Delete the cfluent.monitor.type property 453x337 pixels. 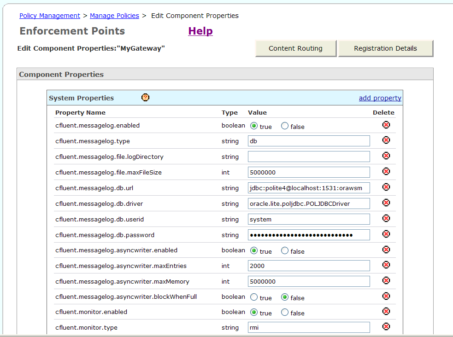pyautogui.click(x=386, y=326)
